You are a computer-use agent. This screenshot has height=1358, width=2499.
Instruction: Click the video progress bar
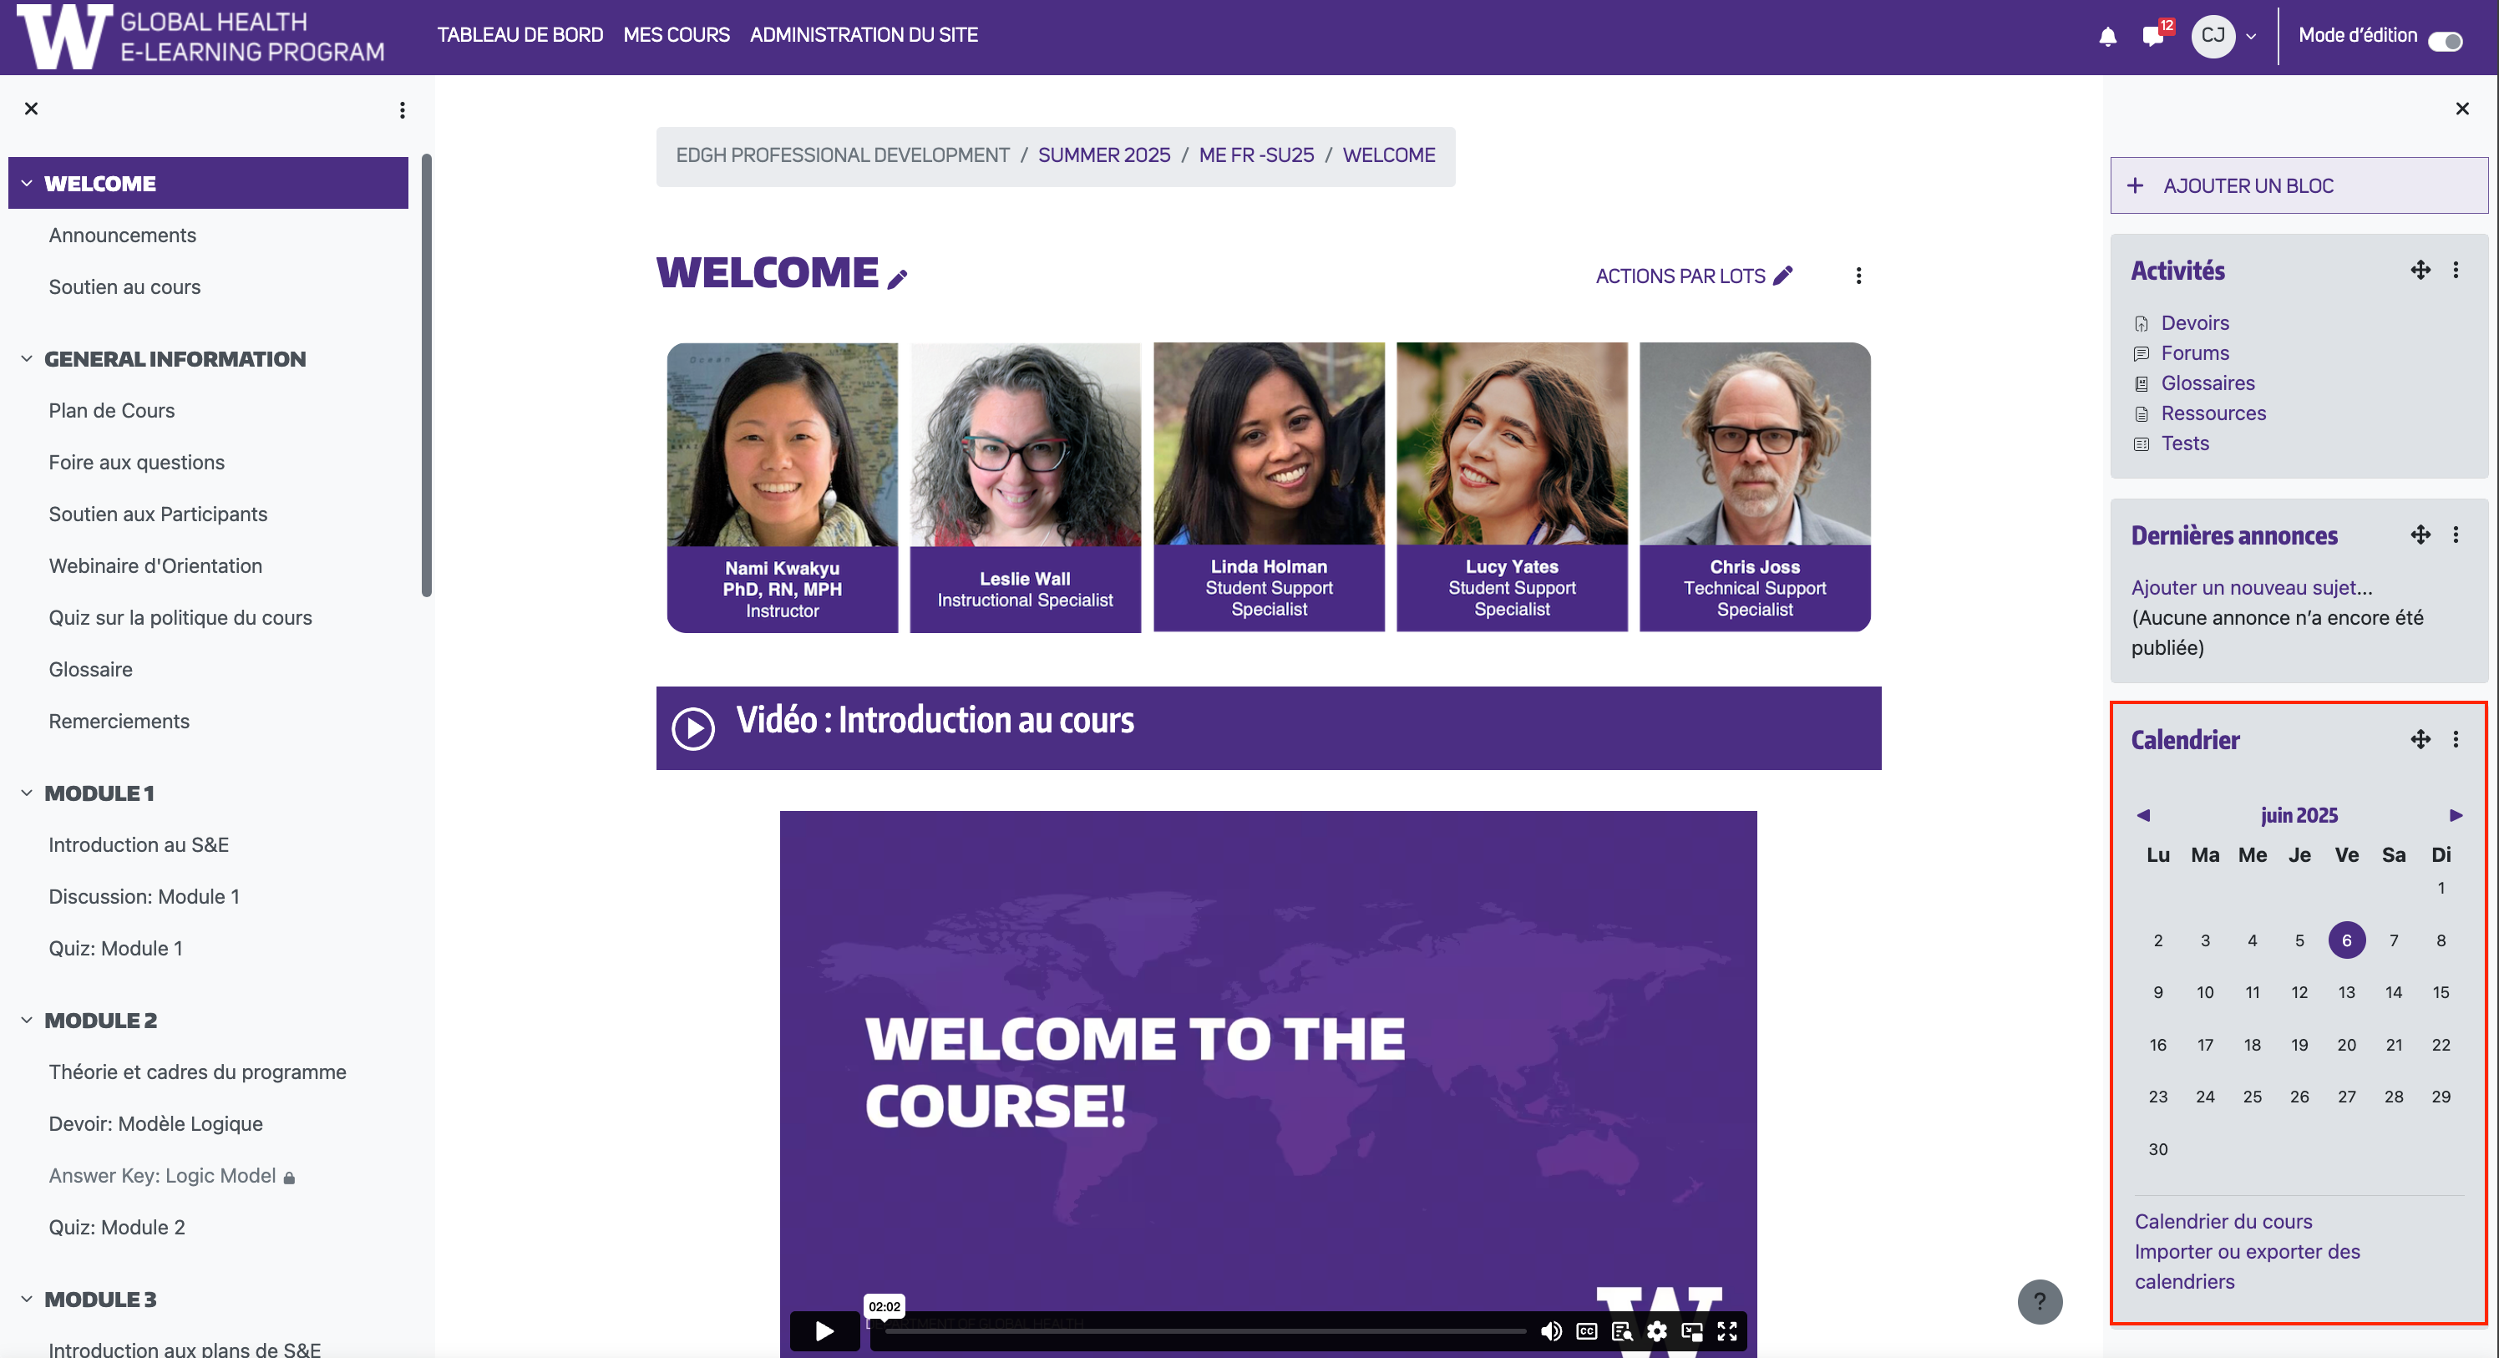tap(1205, 1330)
